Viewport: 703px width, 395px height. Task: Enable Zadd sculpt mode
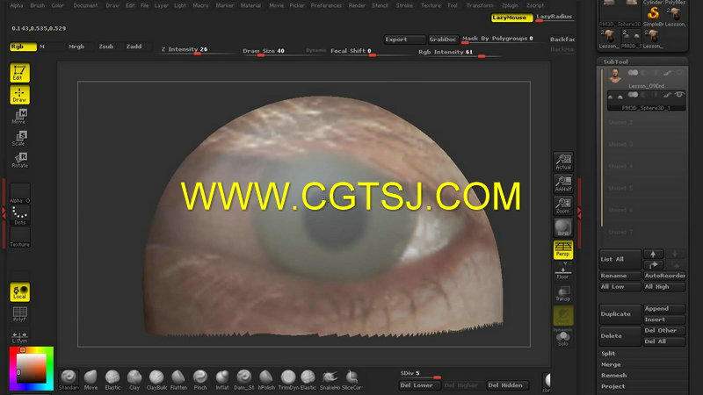click(134, 47)
